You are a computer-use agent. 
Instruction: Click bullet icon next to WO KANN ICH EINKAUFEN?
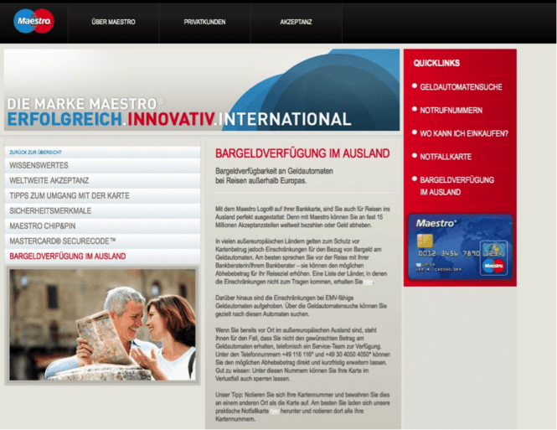click(415, 132)
